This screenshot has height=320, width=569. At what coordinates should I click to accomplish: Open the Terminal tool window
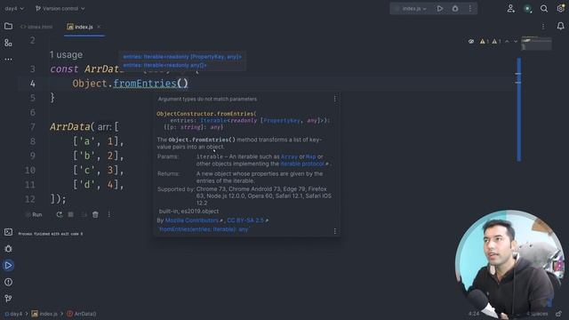[x=8, y=232]
